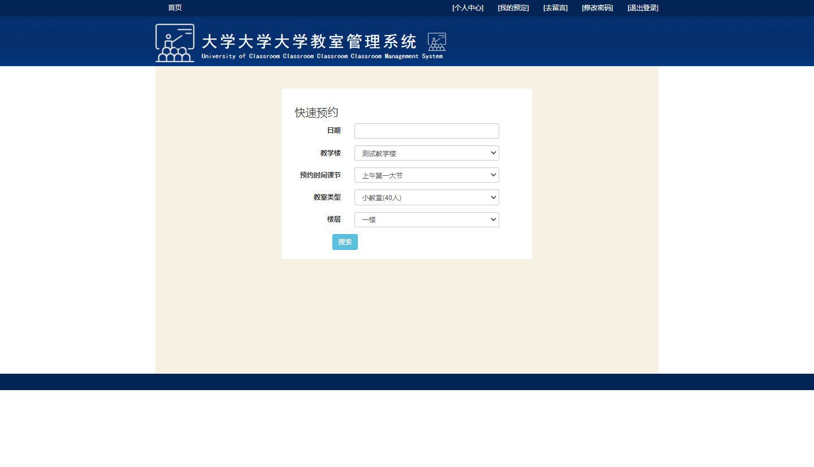The image size is (814, 467).
Task: Click the 楼层 label
Action: point(334,219)
